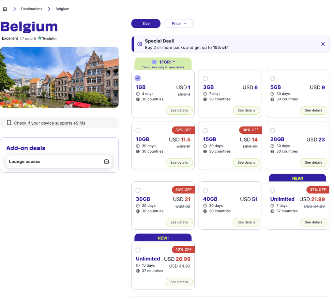Click globe icon on Unlimited 10 days plan
334x299 pixels.
tap(138, 271)
